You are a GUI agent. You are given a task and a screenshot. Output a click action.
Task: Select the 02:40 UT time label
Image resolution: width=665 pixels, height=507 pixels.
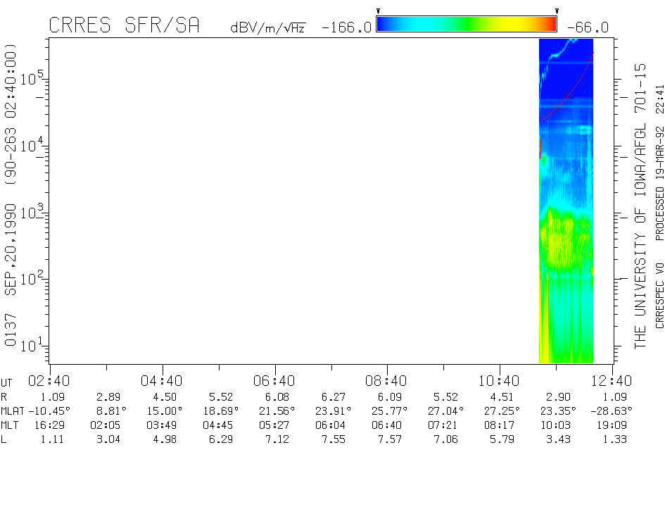tap(49, 381)
